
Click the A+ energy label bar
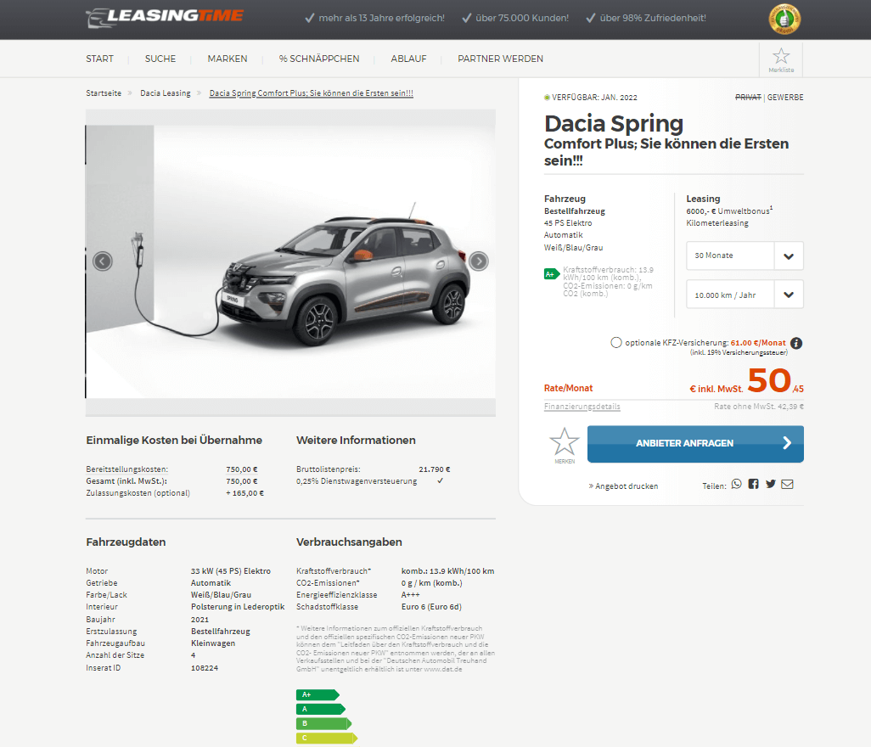[x=317, y=694]
